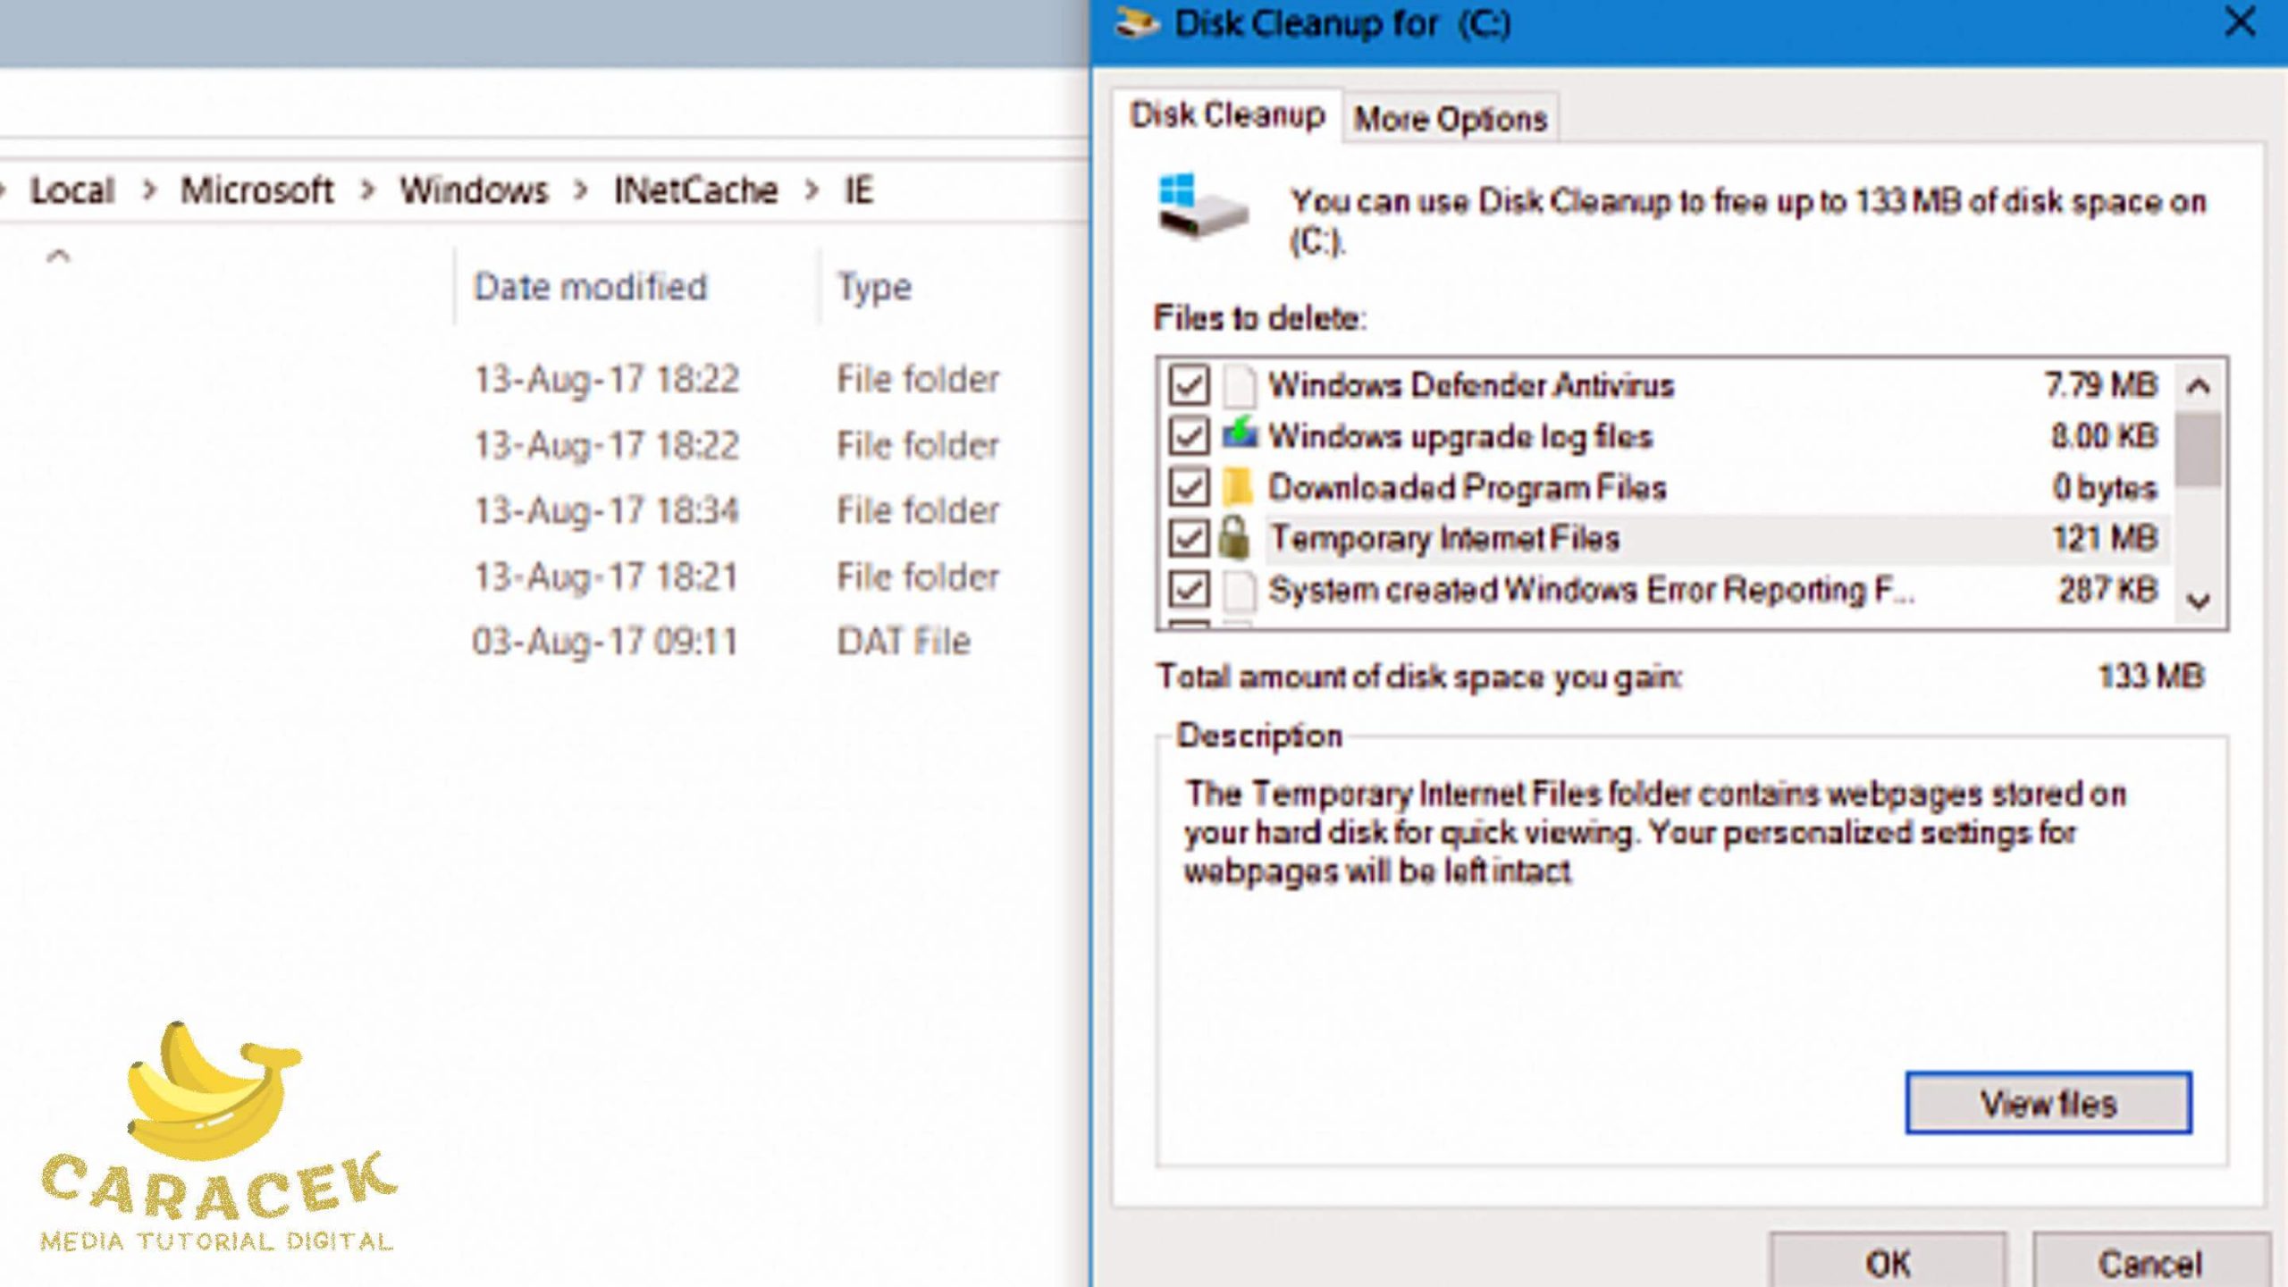2288x1287 pixels.
Task: Click the sort arrow above Name column
Action: 58,257
